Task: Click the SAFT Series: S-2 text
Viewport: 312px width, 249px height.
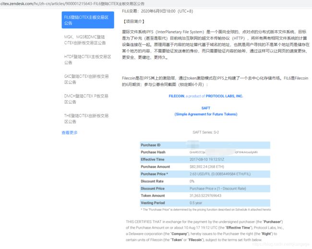Action: [206, 132]
